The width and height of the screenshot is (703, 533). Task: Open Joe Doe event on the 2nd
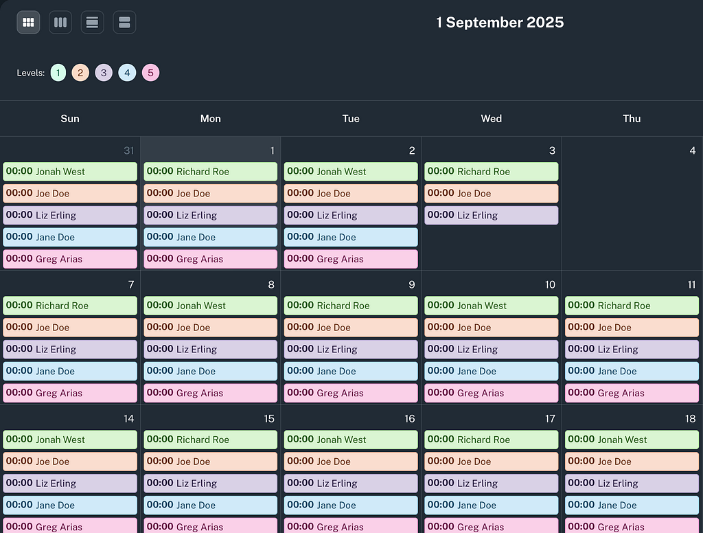coord(351,194)
